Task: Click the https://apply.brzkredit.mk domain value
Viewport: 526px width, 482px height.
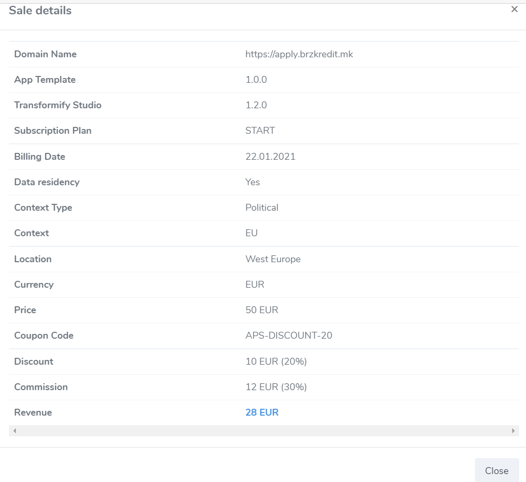Action: 299,54
